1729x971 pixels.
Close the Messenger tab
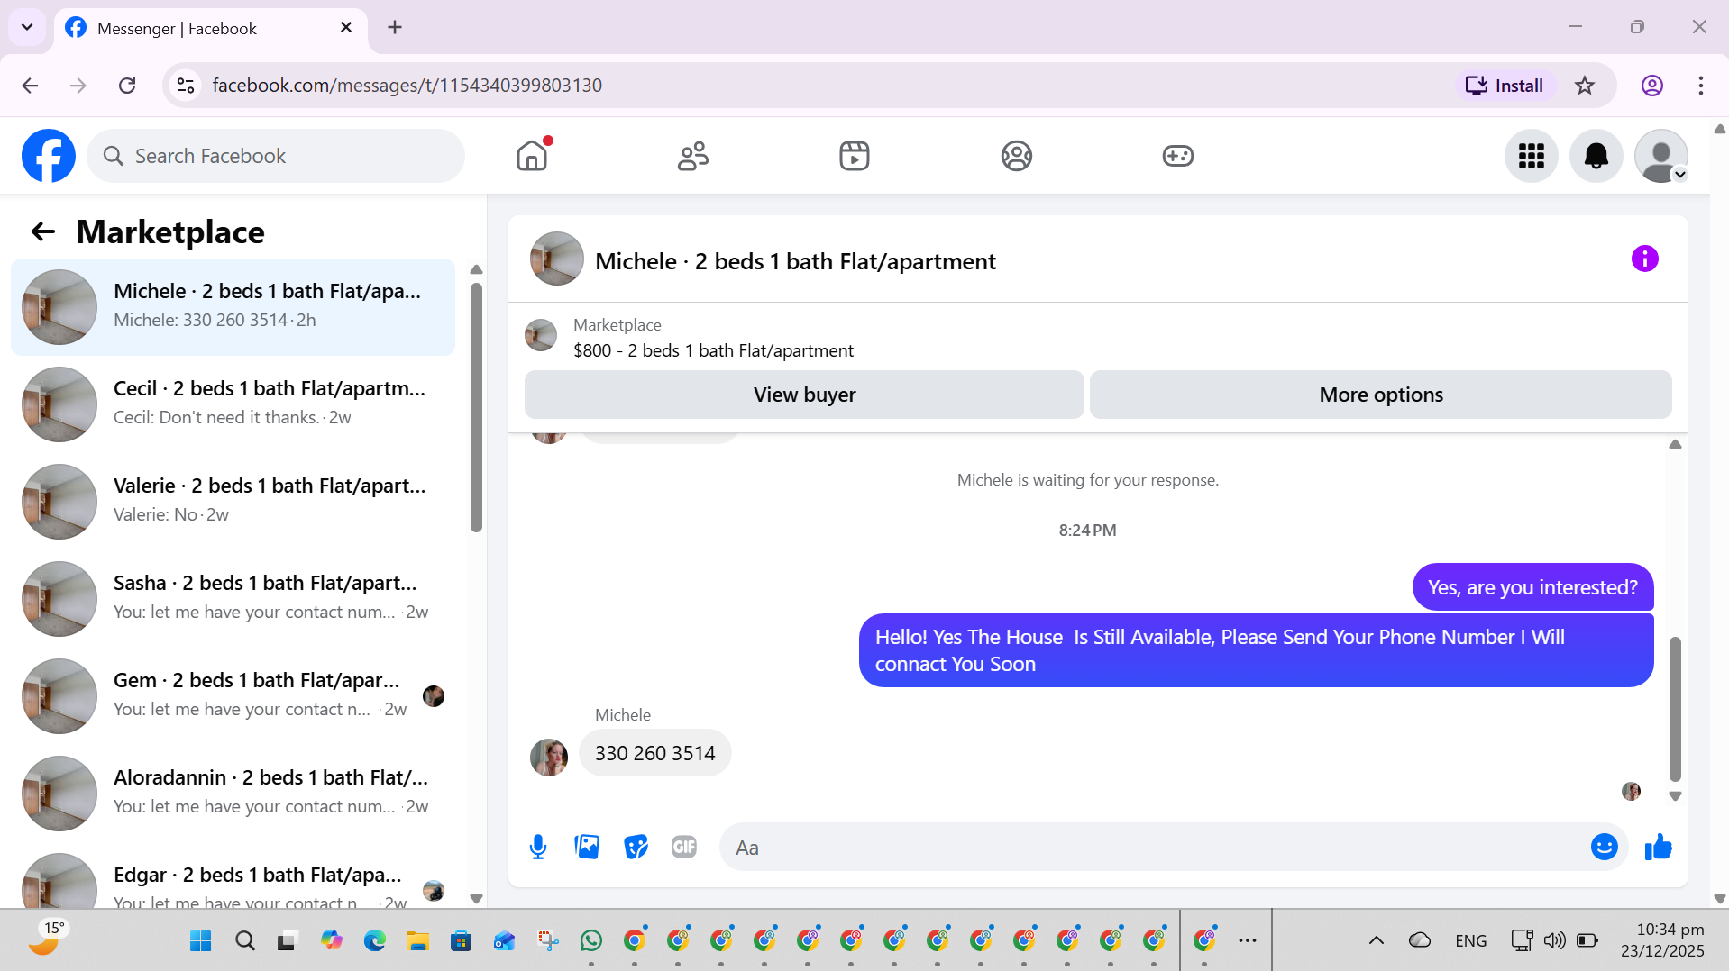[x=346, y=28]
